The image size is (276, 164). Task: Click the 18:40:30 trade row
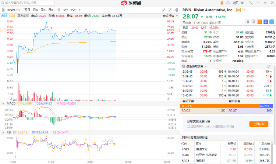click(250, 95)
